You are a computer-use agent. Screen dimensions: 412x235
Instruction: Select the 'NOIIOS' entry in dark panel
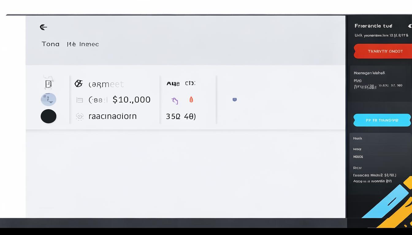358,157
